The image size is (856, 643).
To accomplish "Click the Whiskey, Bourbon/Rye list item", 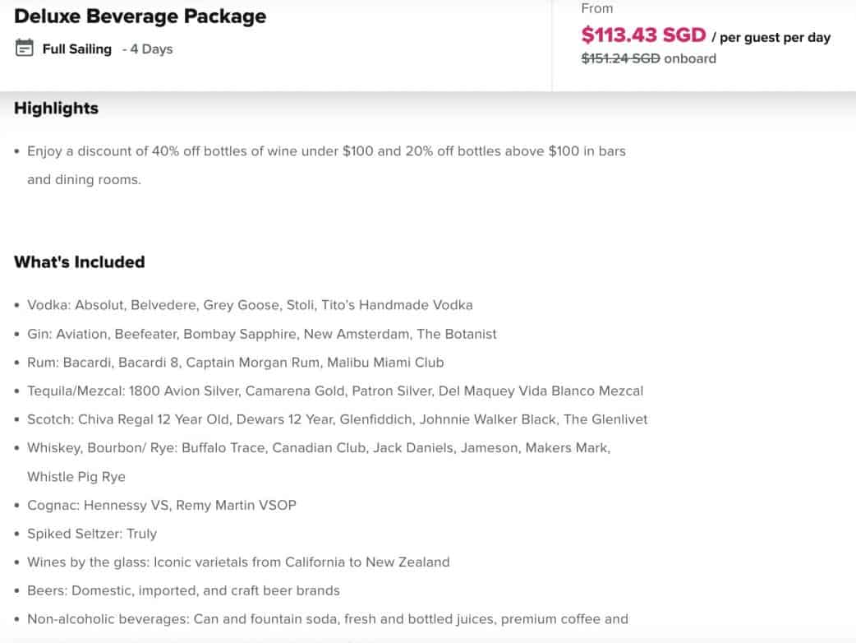I will point(318,448).
